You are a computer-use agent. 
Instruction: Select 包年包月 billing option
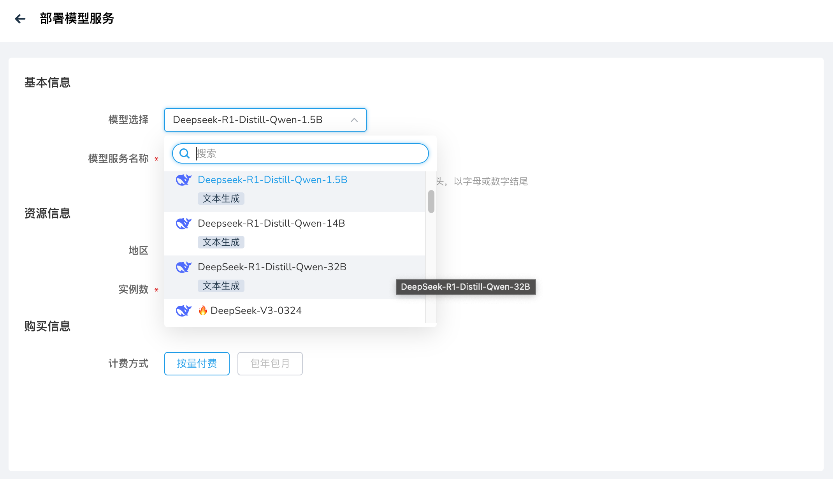pyautogui.click(x=270, y=364)
